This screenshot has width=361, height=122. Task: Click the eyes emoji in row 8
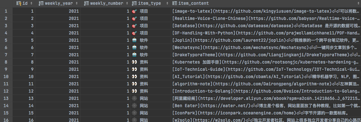[x=134, y=62]
